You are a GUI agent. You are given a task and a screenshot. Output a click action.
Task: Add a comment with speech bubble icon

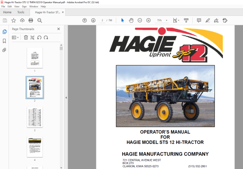[199, 20]
